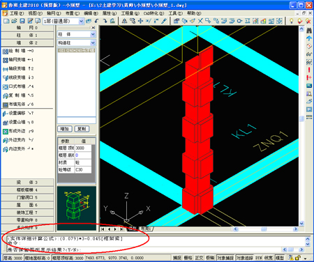Click the undo arrow in toolbar

click(x=97, y=21)
